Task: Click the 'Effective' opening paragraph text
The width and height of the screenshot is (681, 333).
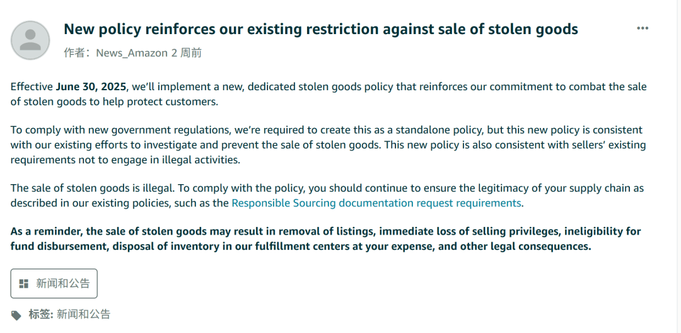Action: [329, 94]
